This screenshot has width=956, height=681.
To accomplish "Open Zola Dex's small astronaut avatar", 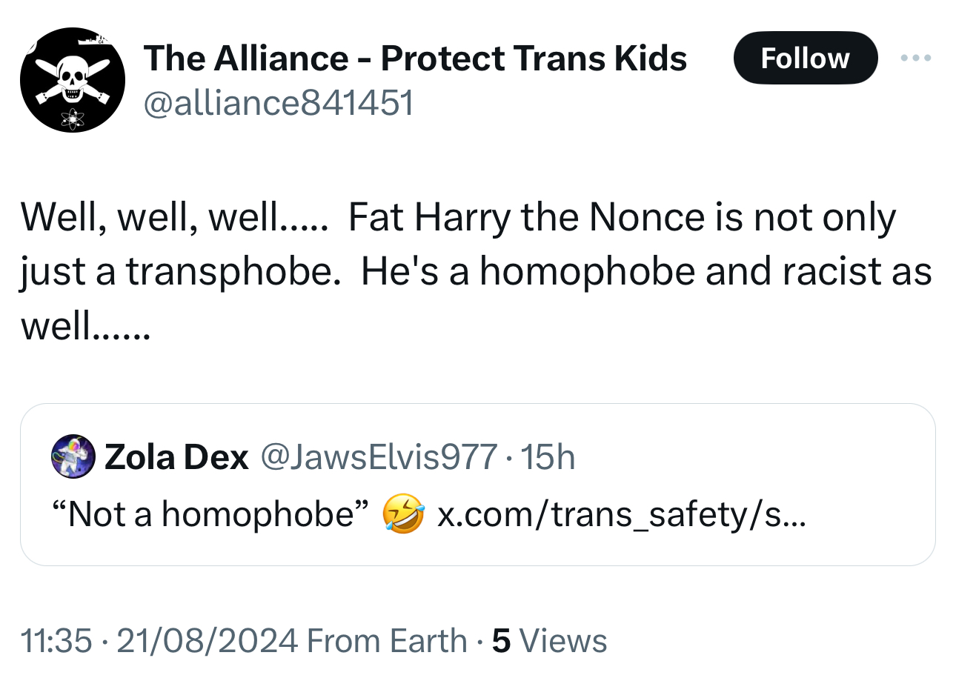I will 73,457.
